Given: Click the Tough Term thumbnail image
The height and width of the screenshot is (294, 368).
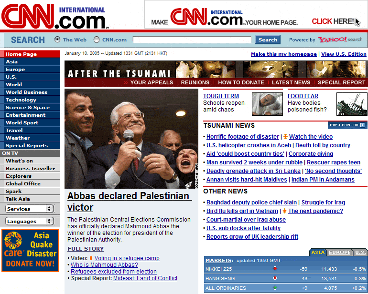Looking at the screenshot, I should coord(267,104).
